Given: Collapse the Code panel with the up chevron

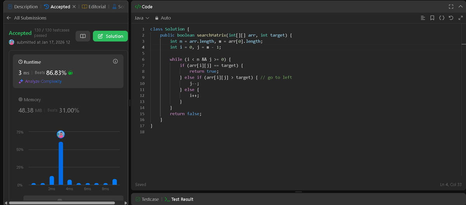Looking at the screenshot, I should click(460, 7).
